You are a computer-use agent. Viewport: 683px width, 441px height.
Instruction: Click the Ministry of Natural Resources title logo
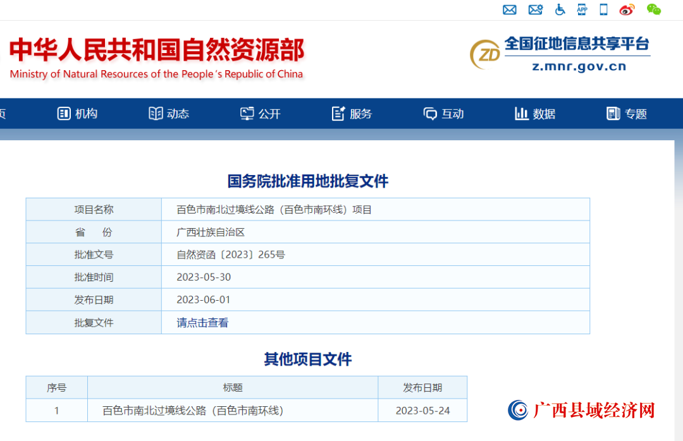pos(157,57)
